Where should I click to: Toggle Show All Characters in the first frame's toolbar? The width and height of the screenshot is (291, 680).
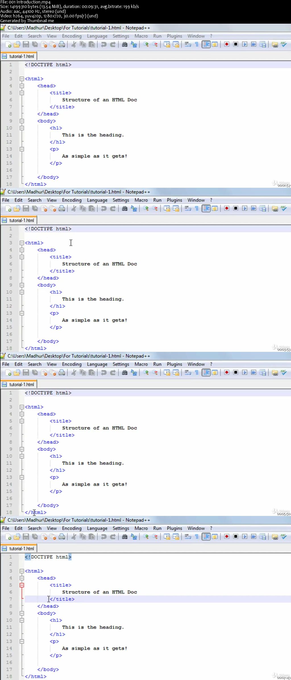coord(197,44)
